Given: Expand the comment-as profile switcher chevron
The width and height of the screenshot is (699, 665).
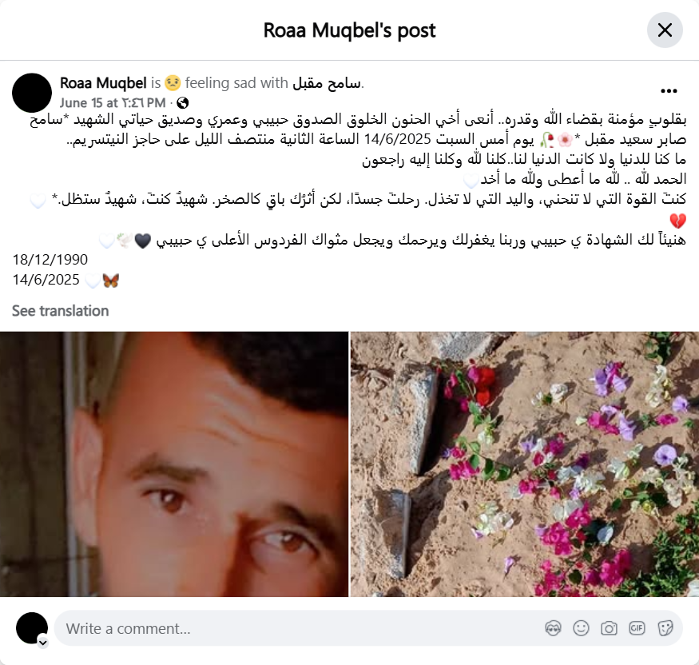Looking at the screenshot, I should [43, 643].
